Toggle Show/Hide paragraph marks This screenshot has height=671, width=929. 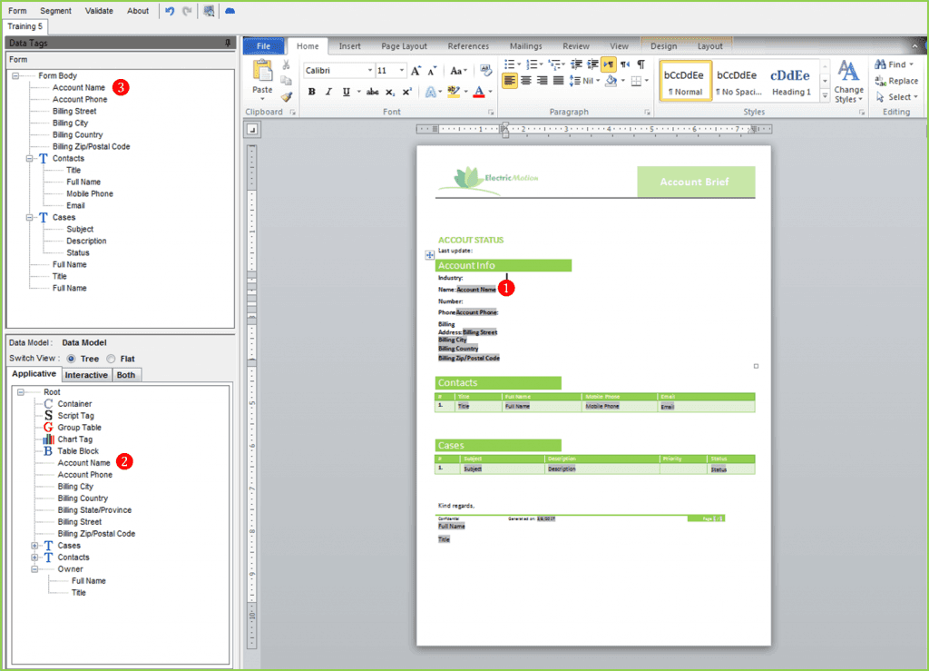click(x=641, y=64)
